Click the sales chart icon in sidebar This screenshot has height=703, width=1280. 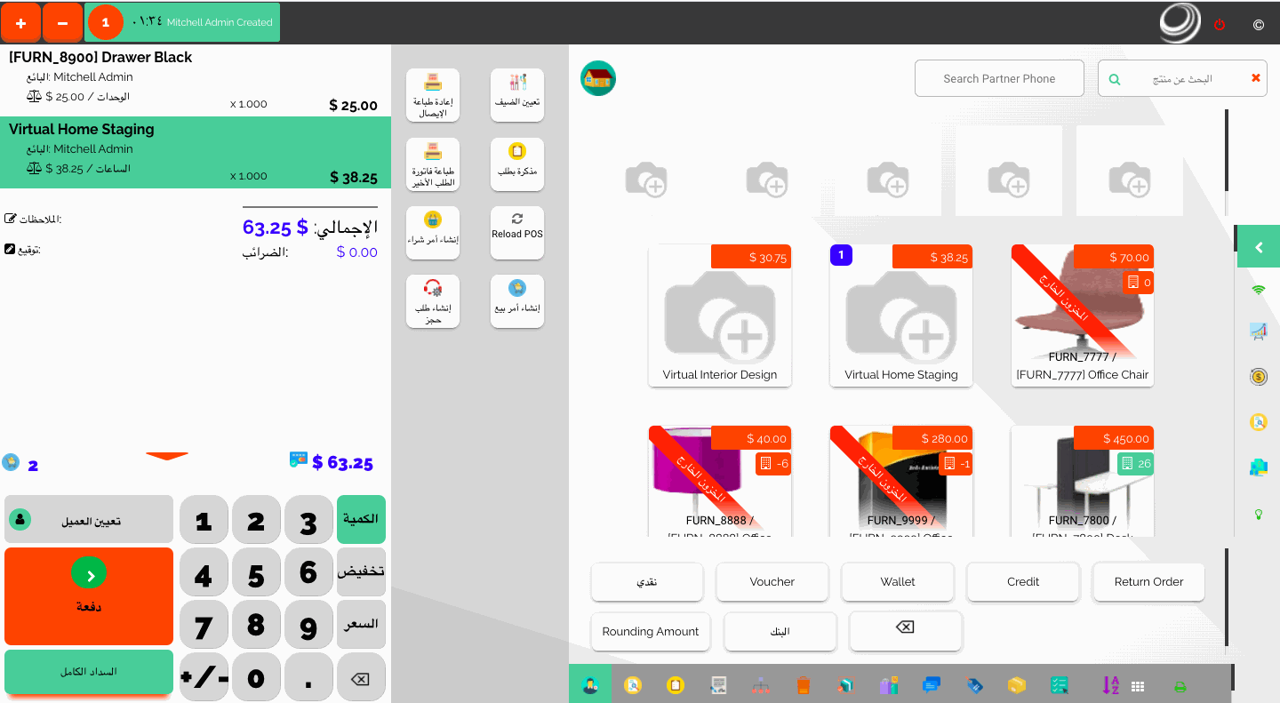[1258, 331]
